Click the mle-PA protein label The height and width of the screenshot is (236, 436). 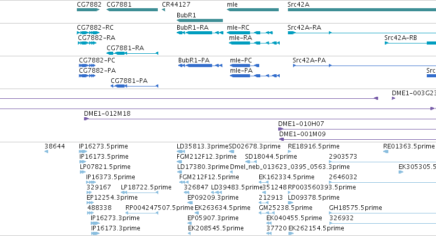[241, 71]
